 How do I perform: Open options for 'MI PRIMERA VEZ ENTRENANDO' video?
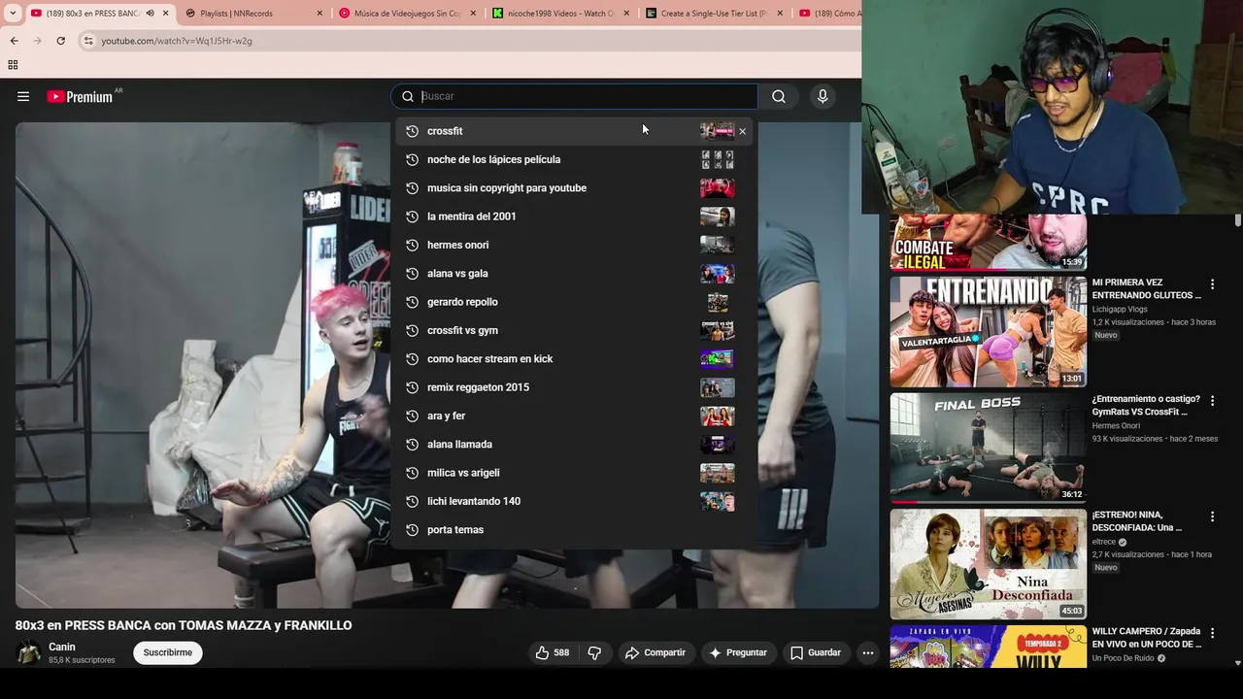1212,284
